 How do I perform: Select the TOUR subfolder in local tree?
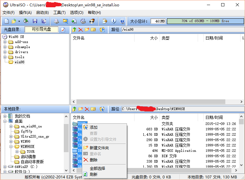click(x=30, y=152)
